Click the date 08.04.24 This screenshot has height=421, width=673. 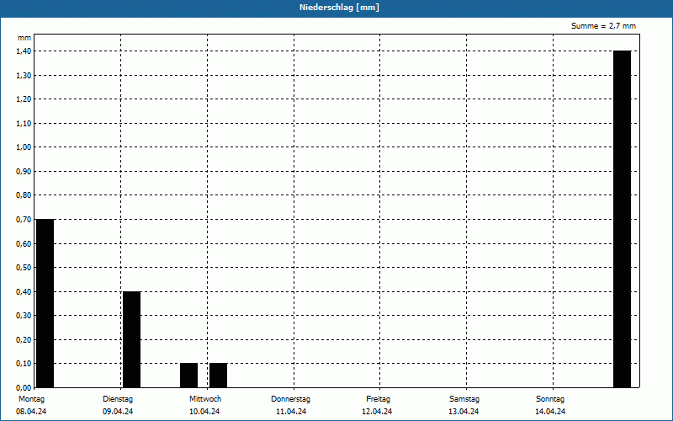pyautogui.click(x=31, y=412)
